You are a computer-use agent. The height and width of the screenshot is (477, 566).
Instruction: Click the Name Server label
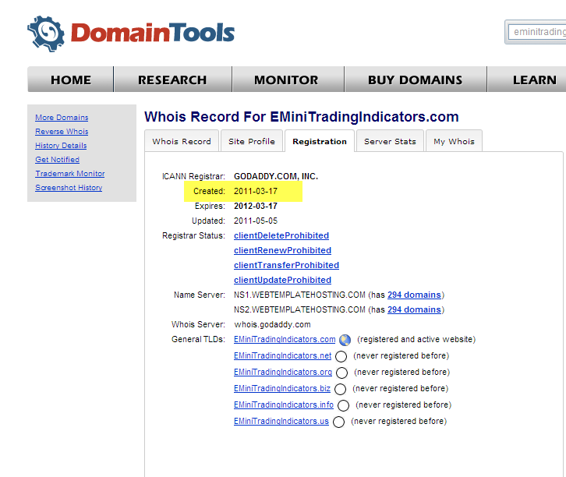[200, 295]
